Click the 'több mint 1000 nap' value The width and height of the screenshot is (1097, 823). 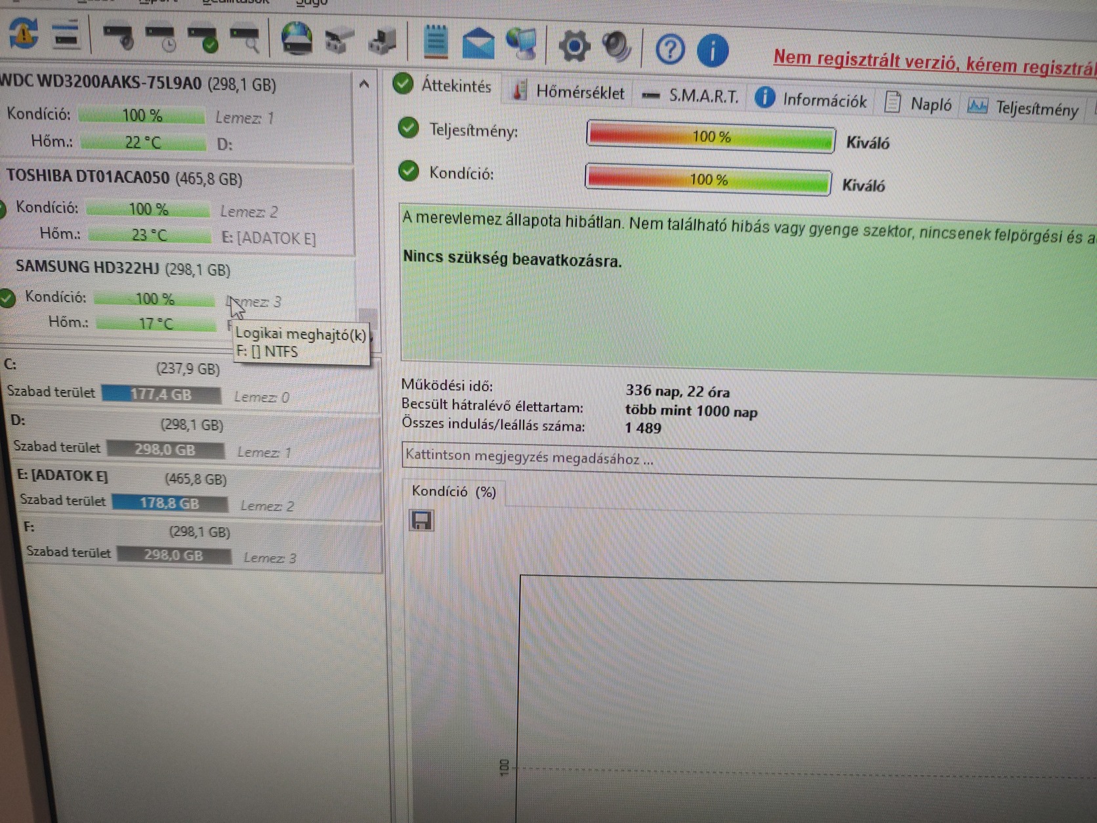[x=691, y=411]
